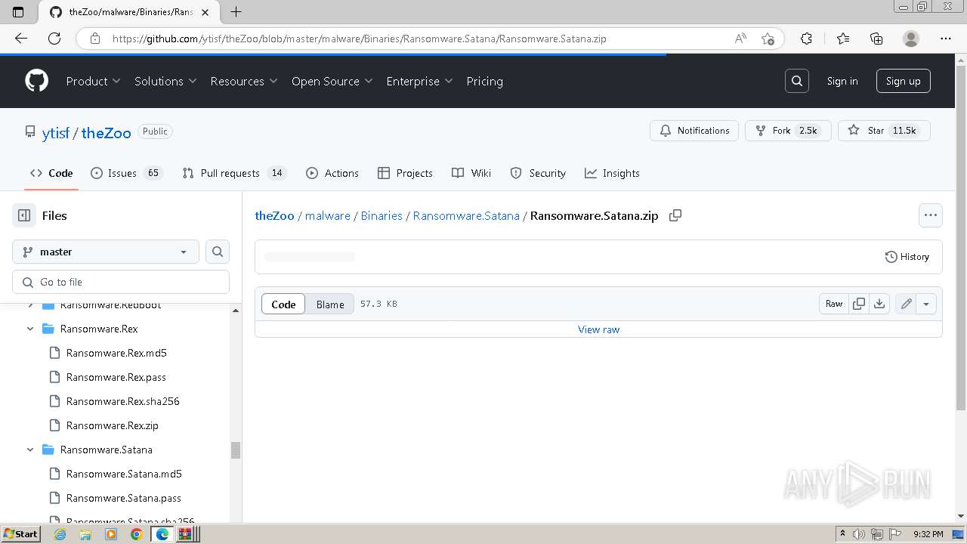Reload the page with refresh icon
The image size is (967, 544).
pyautogui.click(x=54, y=39)
